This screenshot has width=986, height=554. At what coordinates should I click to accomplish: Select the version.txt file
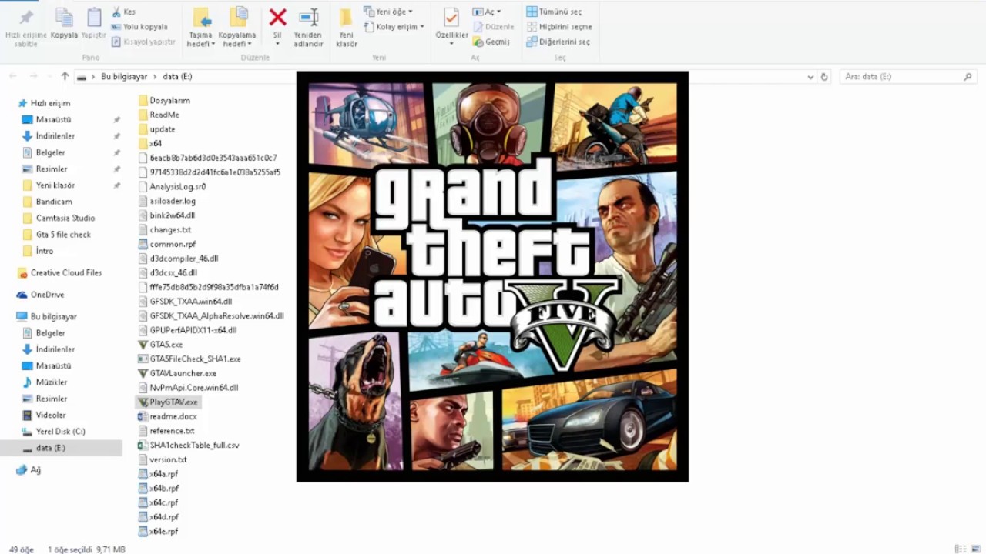169,459
